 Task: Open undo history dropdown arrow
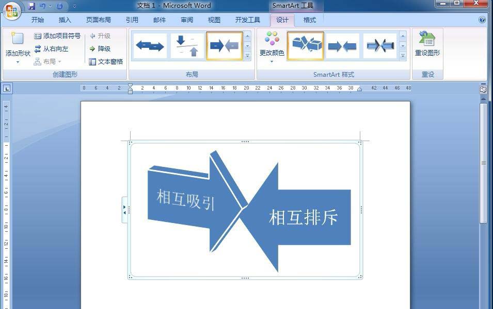coord(50,6)
